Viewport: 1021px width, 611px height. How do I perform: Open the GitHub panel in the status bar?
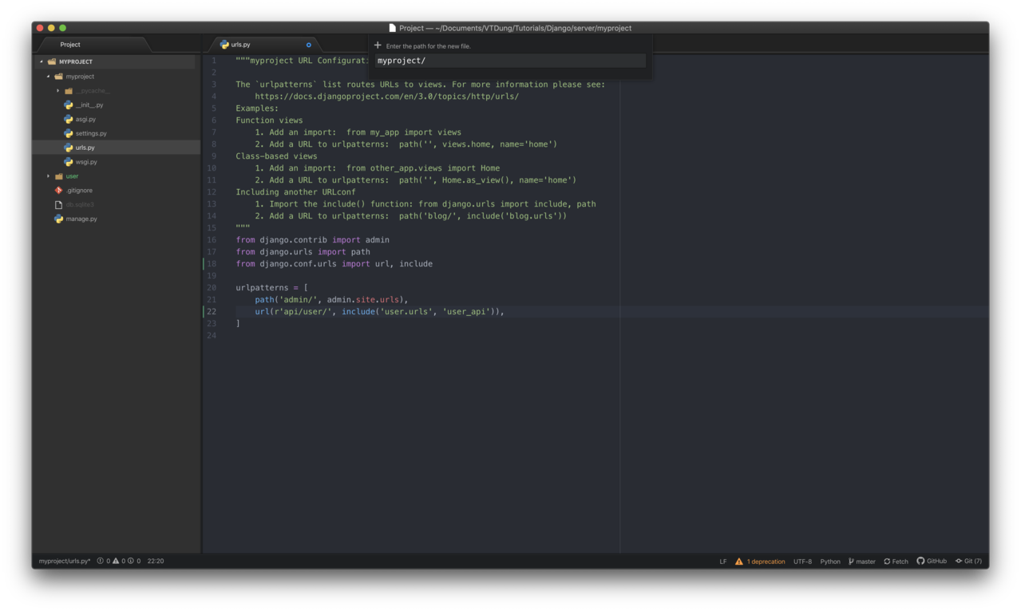click(932, 561)
